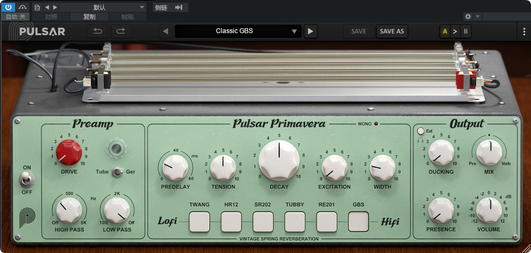Click the WIDTH knob
The height and width of the screenshot is (253, 531).
pyautogui.click(x=382, y=168)
